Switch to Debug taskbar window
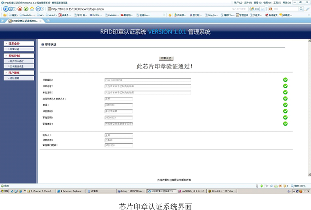The height and width of the screenshot is (210, 311). pos(132,191)
